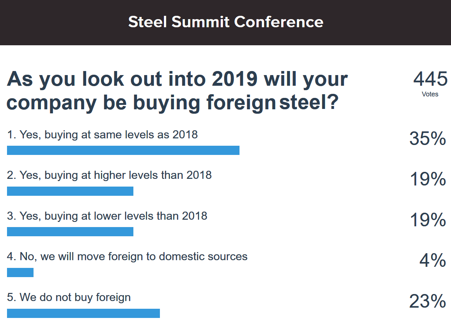Choose 'We do not buy foreign' option
The width and height of the screenshot is (451, 322).
[x=69, y=297]
